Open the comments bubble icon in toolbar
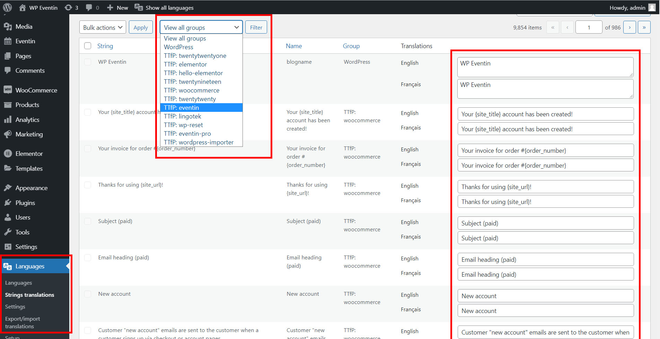The width and height of the screenshot is (660, 339). (x=89, y=7)
